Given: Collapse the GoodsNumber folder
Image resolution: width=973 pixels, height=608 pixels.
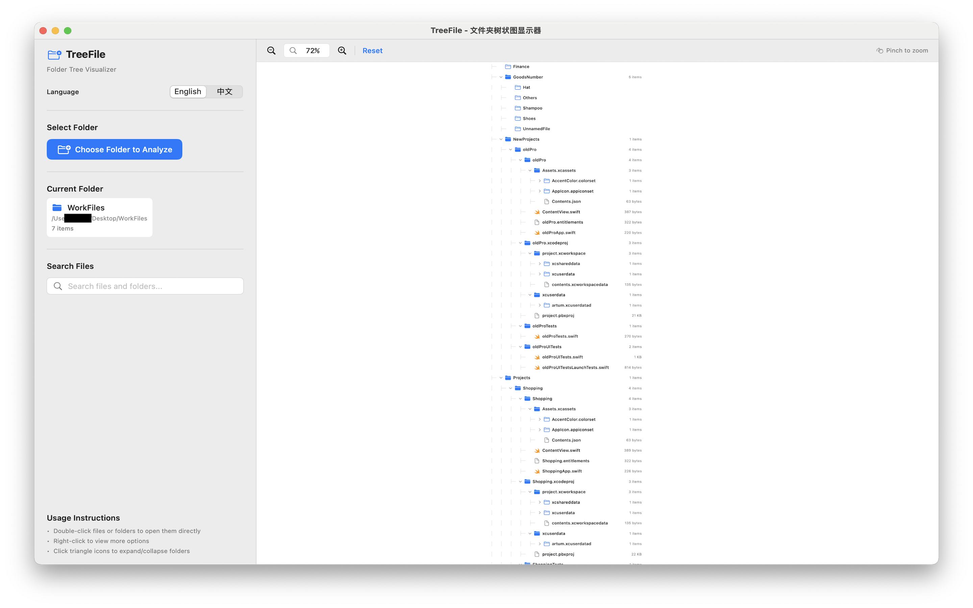Looking at the screenshot, I should click(501, 77).
